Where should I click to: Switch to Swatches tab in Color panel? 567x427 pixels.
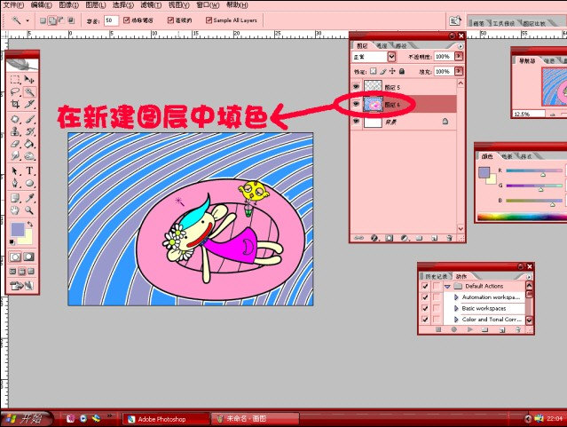tap(507, 156)
